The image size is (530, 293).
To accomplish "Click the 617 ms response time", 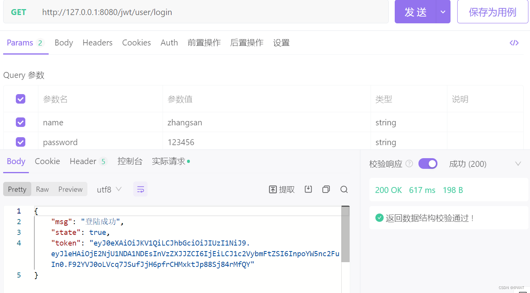I will coord(422,190).
